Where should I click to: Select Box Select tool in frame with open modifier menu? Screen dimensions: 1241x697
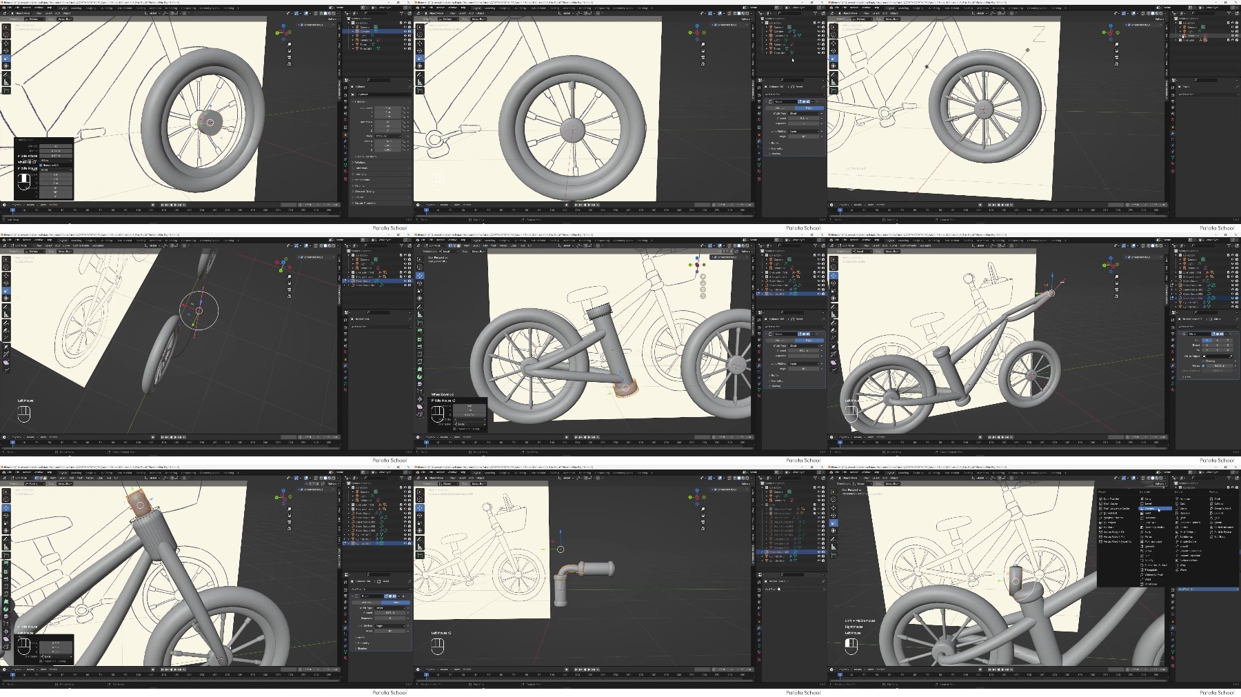[834, 492]
